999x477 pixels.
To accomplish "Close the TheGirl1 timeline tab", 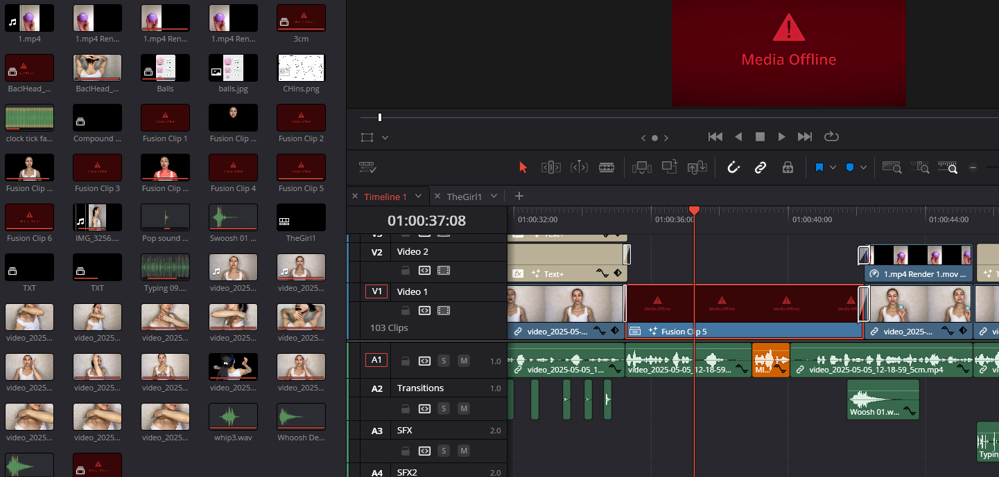I will pos(437,197).
